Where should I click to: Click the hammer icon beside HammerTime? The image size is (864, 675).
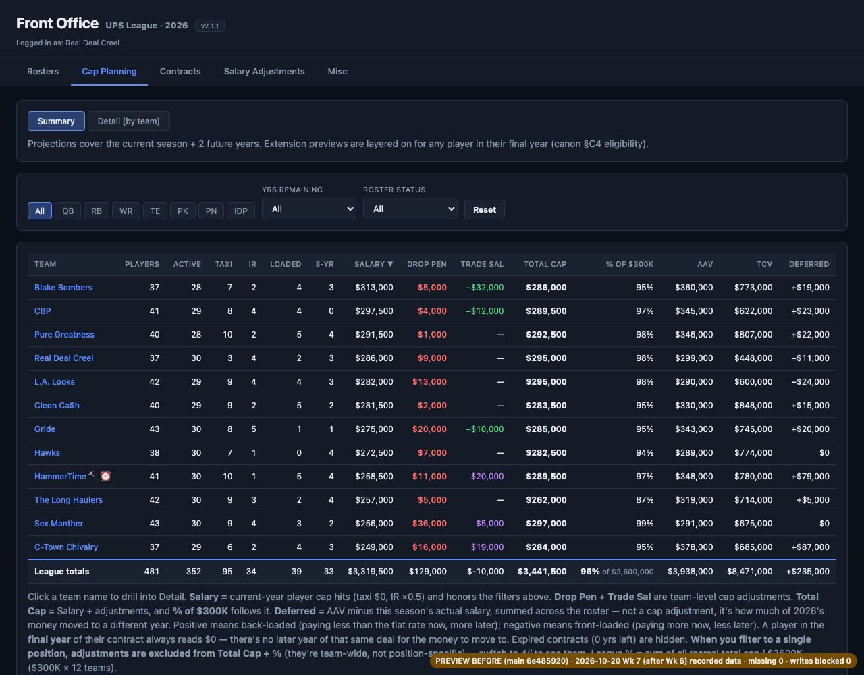(x=92, y=476)
